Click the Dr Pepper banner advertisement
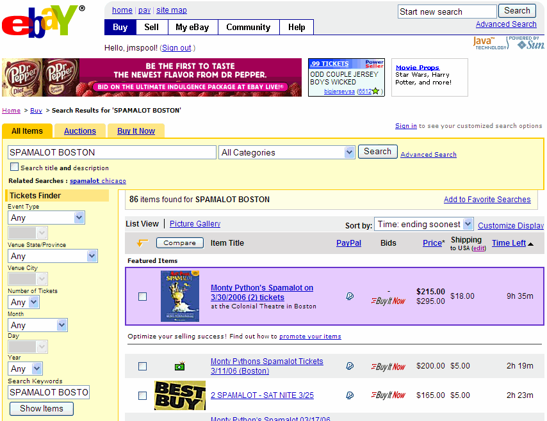The image size is (547, 421). 152,77
